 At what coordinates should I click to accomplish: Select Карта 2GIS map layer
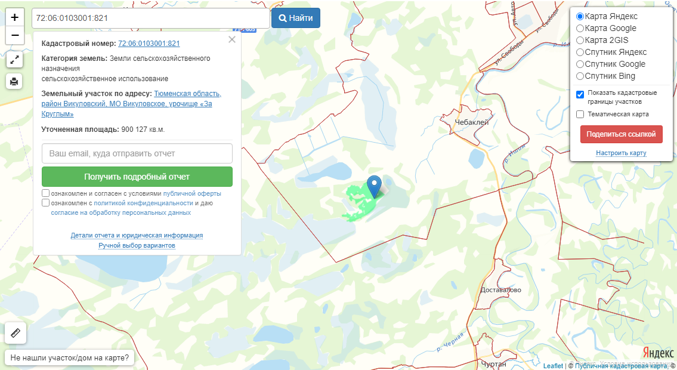click(x=580, y=40)
